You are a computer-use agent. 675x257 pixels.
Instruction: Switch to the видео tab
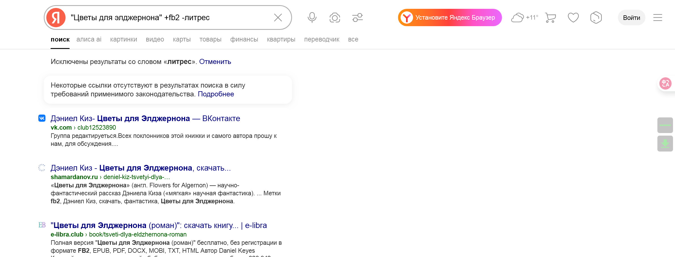pyautogui.click(x=155, y=40)
